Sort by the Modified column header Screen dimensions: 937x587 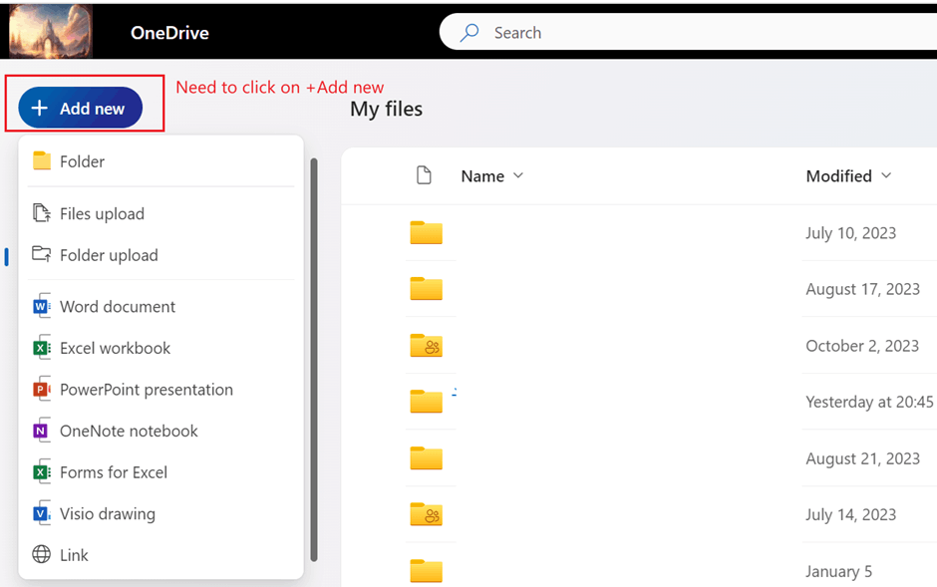(x=839, y=176)
